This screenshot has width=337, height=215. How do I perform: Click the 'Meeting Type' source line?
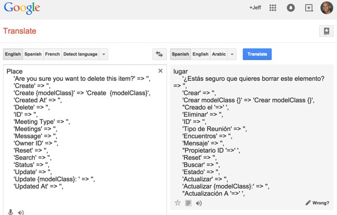[42, 122]
